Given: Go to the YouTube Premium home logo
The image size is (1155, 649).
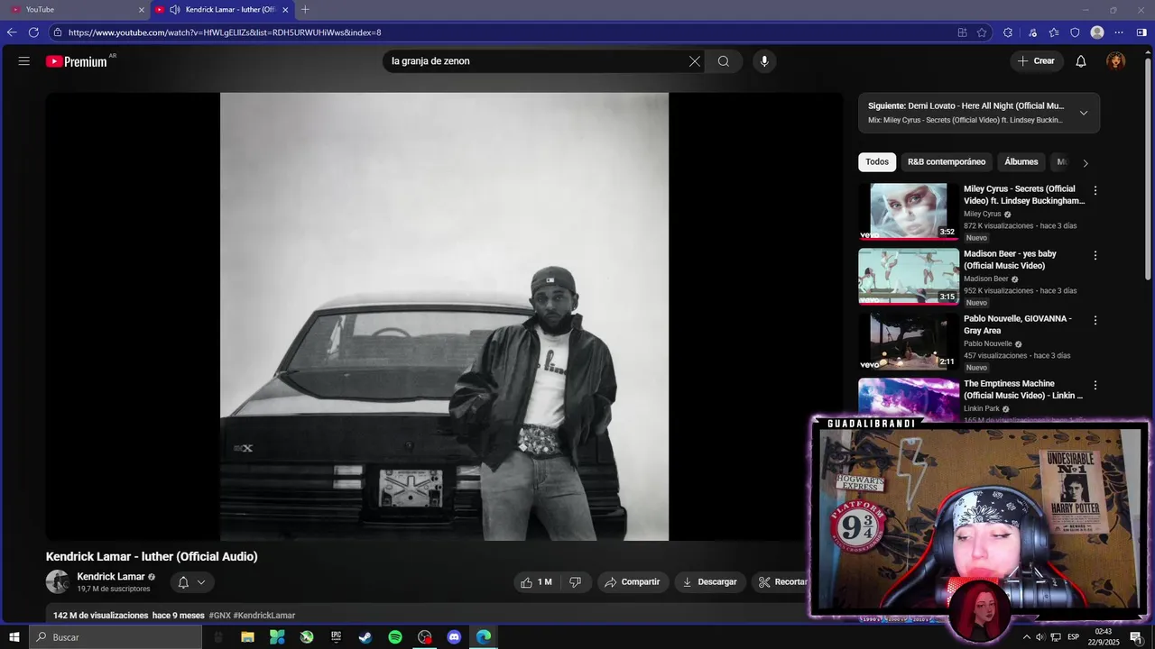Looking at the screenshot, I should 77,61.
